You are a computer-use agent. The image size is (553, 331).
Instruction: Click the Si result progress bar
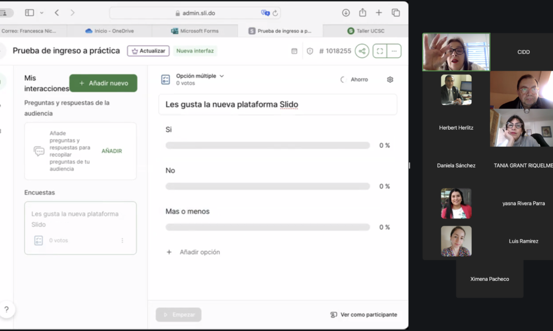pos(268,145)
